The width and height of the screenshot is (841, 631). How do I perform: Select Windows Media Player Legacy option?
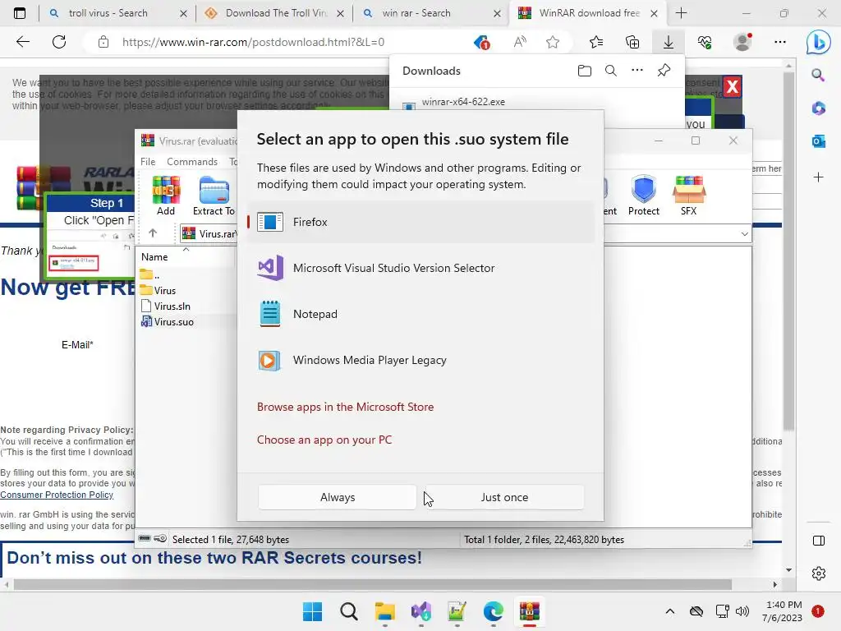(421, 360)
